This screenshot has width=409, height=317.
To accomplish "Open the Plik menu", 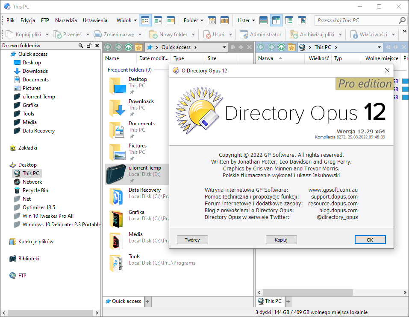I will [10, 20].
